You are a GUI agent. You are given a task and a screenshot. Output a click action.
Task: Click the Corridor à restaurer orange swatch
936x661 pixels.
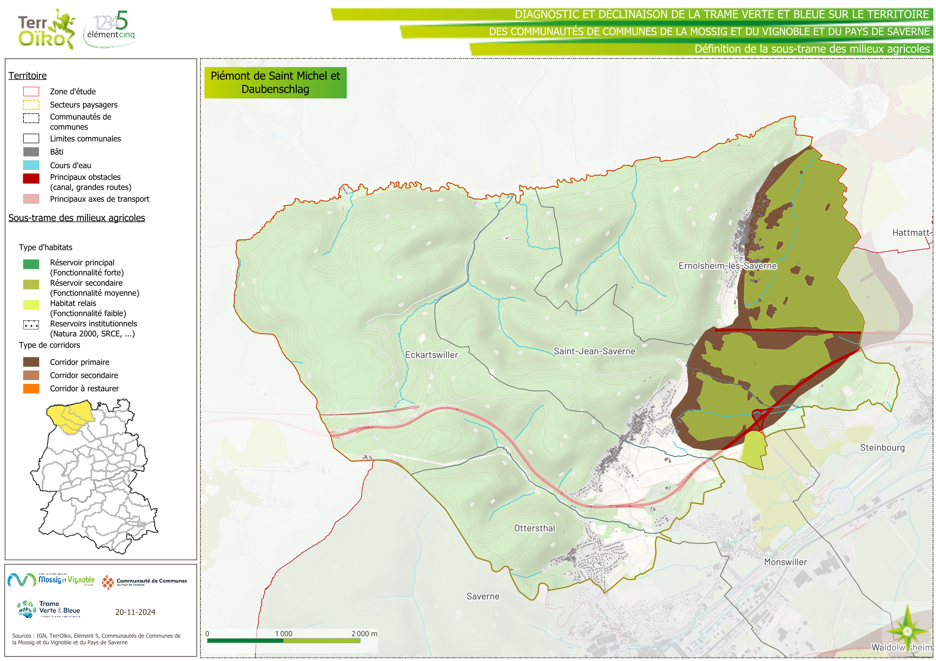[31, 388]
